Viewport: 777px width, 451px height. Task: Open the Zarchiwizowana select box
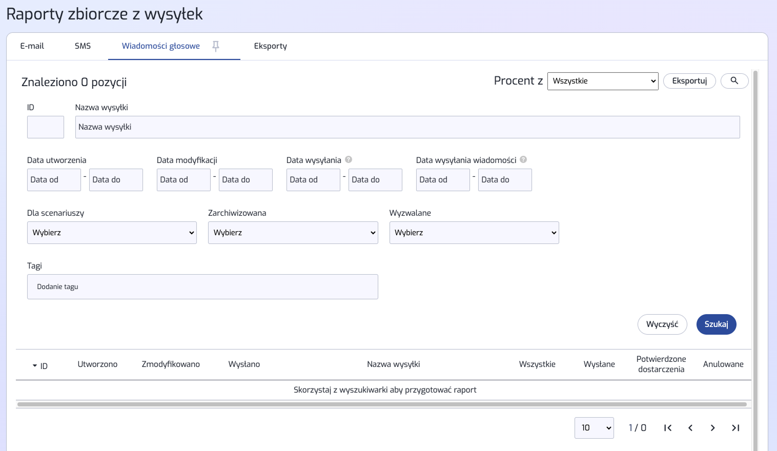[x=293, y=233]
